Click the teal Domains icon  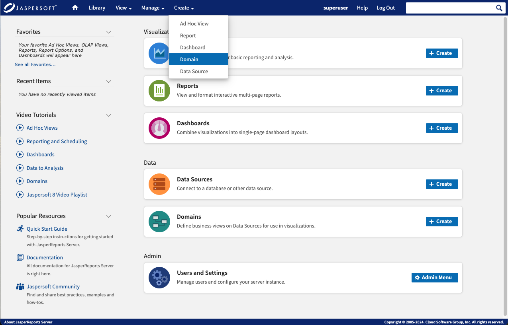tap(159, 221)
